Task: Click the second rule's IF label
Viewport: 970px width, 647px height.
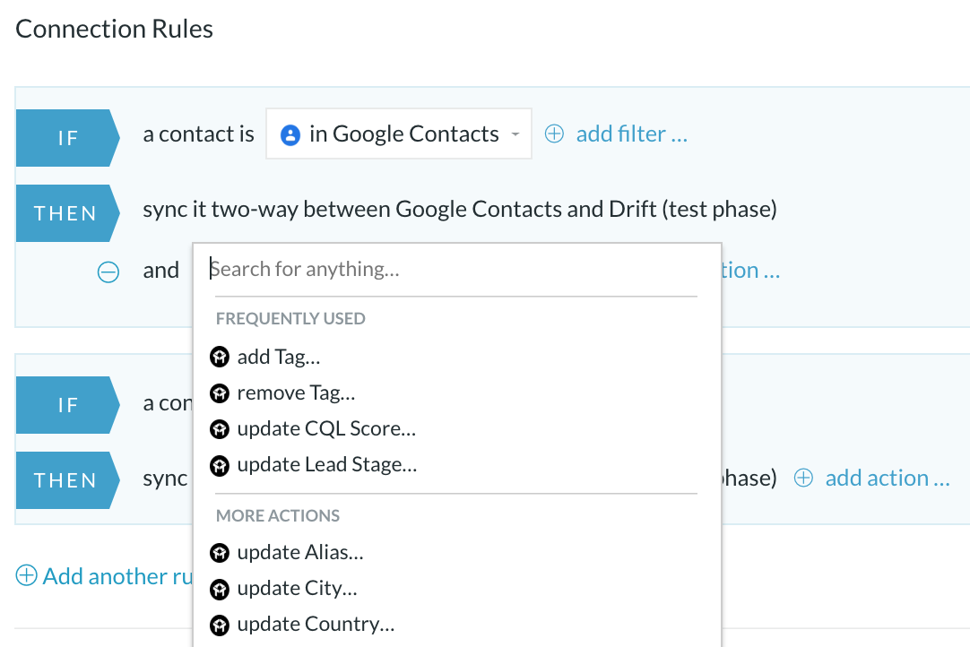Action: tap(67, 405)
